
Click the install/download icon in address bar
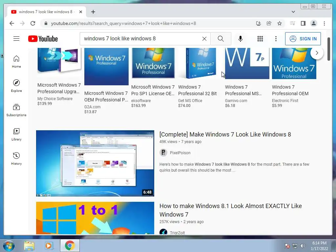pos(259,23)
